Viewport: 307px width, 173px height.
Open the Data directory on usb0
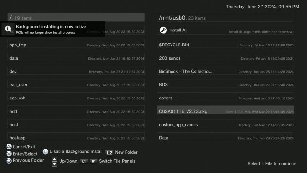(x=225, y=137)
